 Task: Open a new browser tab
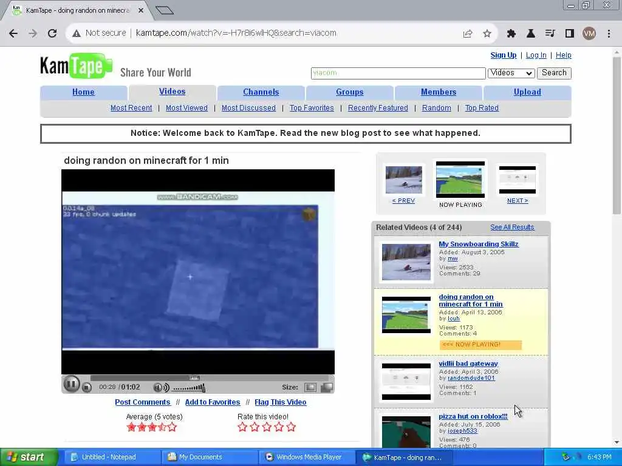coord(164,10)
